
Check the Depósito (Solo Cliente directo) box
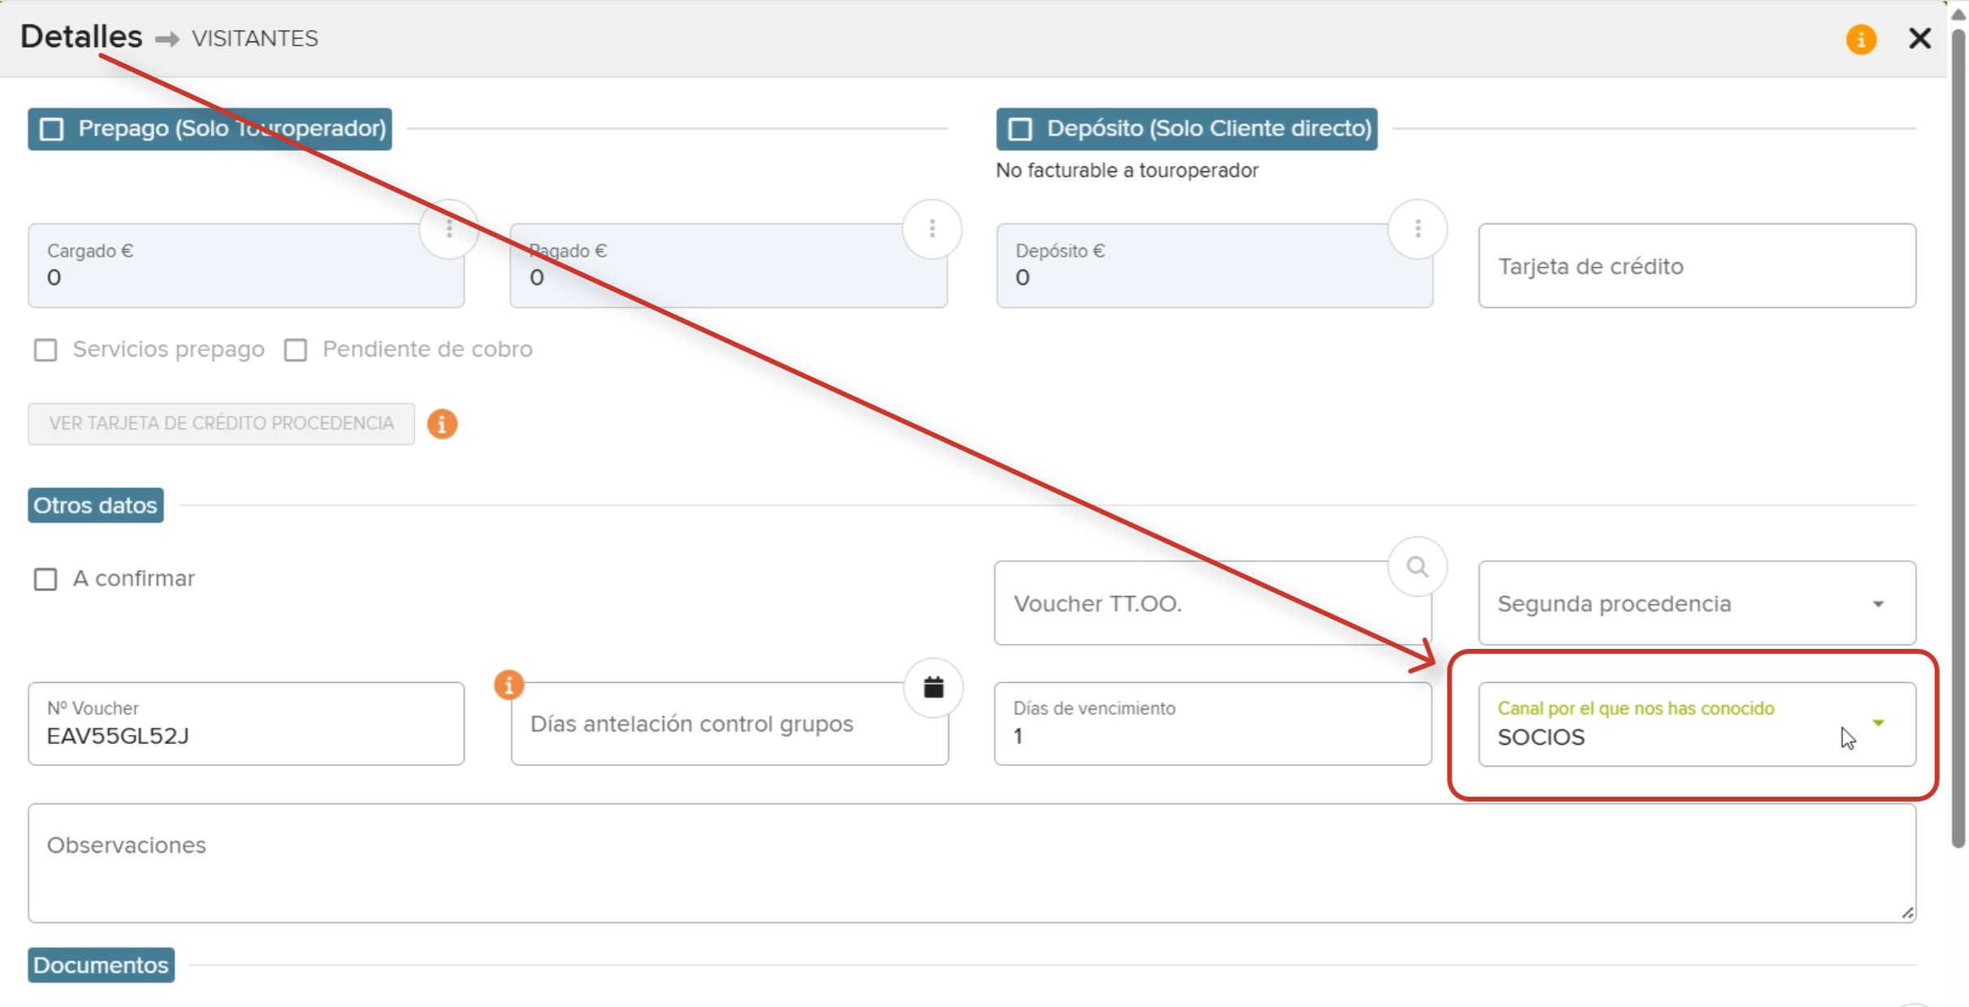click(1020, 129)
